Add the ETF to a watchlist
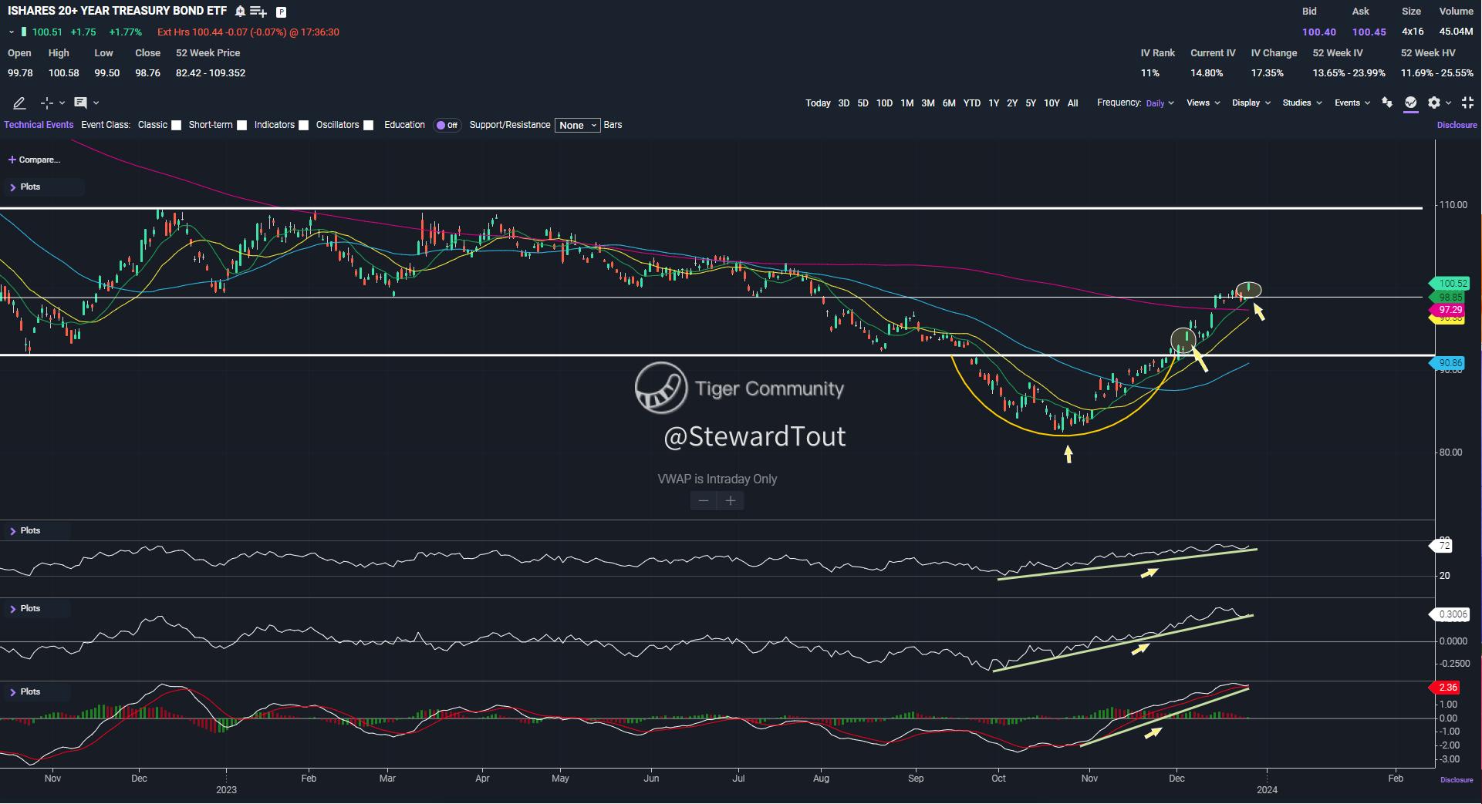This screenshot has width=1482, height=804. (x=258, y=12)
